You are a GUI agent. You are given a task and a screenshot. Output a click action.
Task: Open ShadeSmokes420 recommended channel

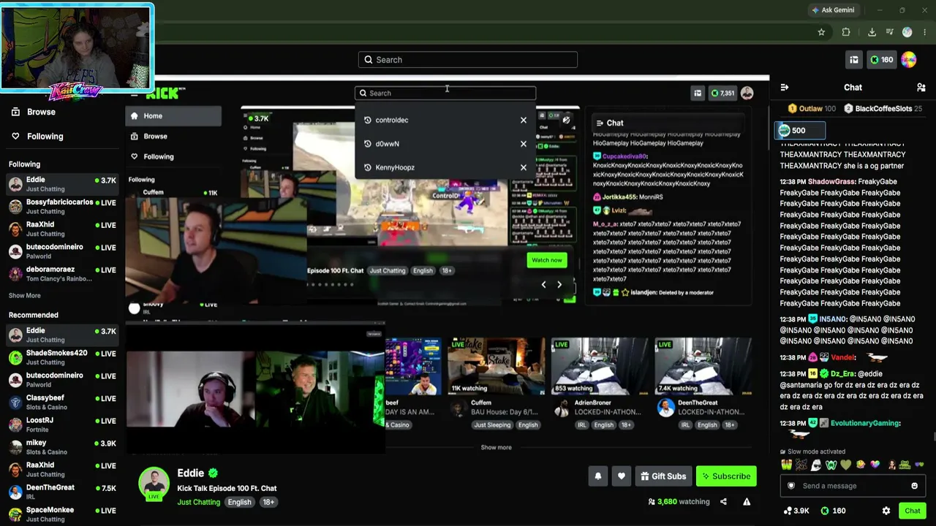point(61,357)
